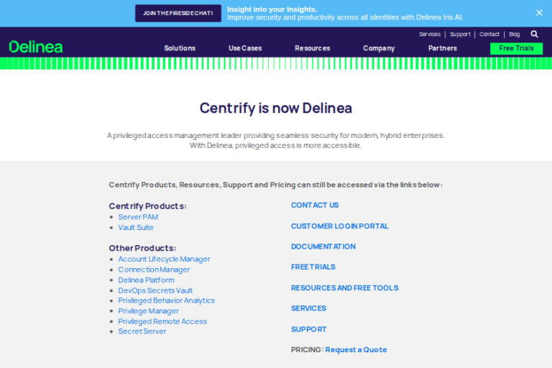
Task: Open the Use Cases menu
Action: coord(245,48)
